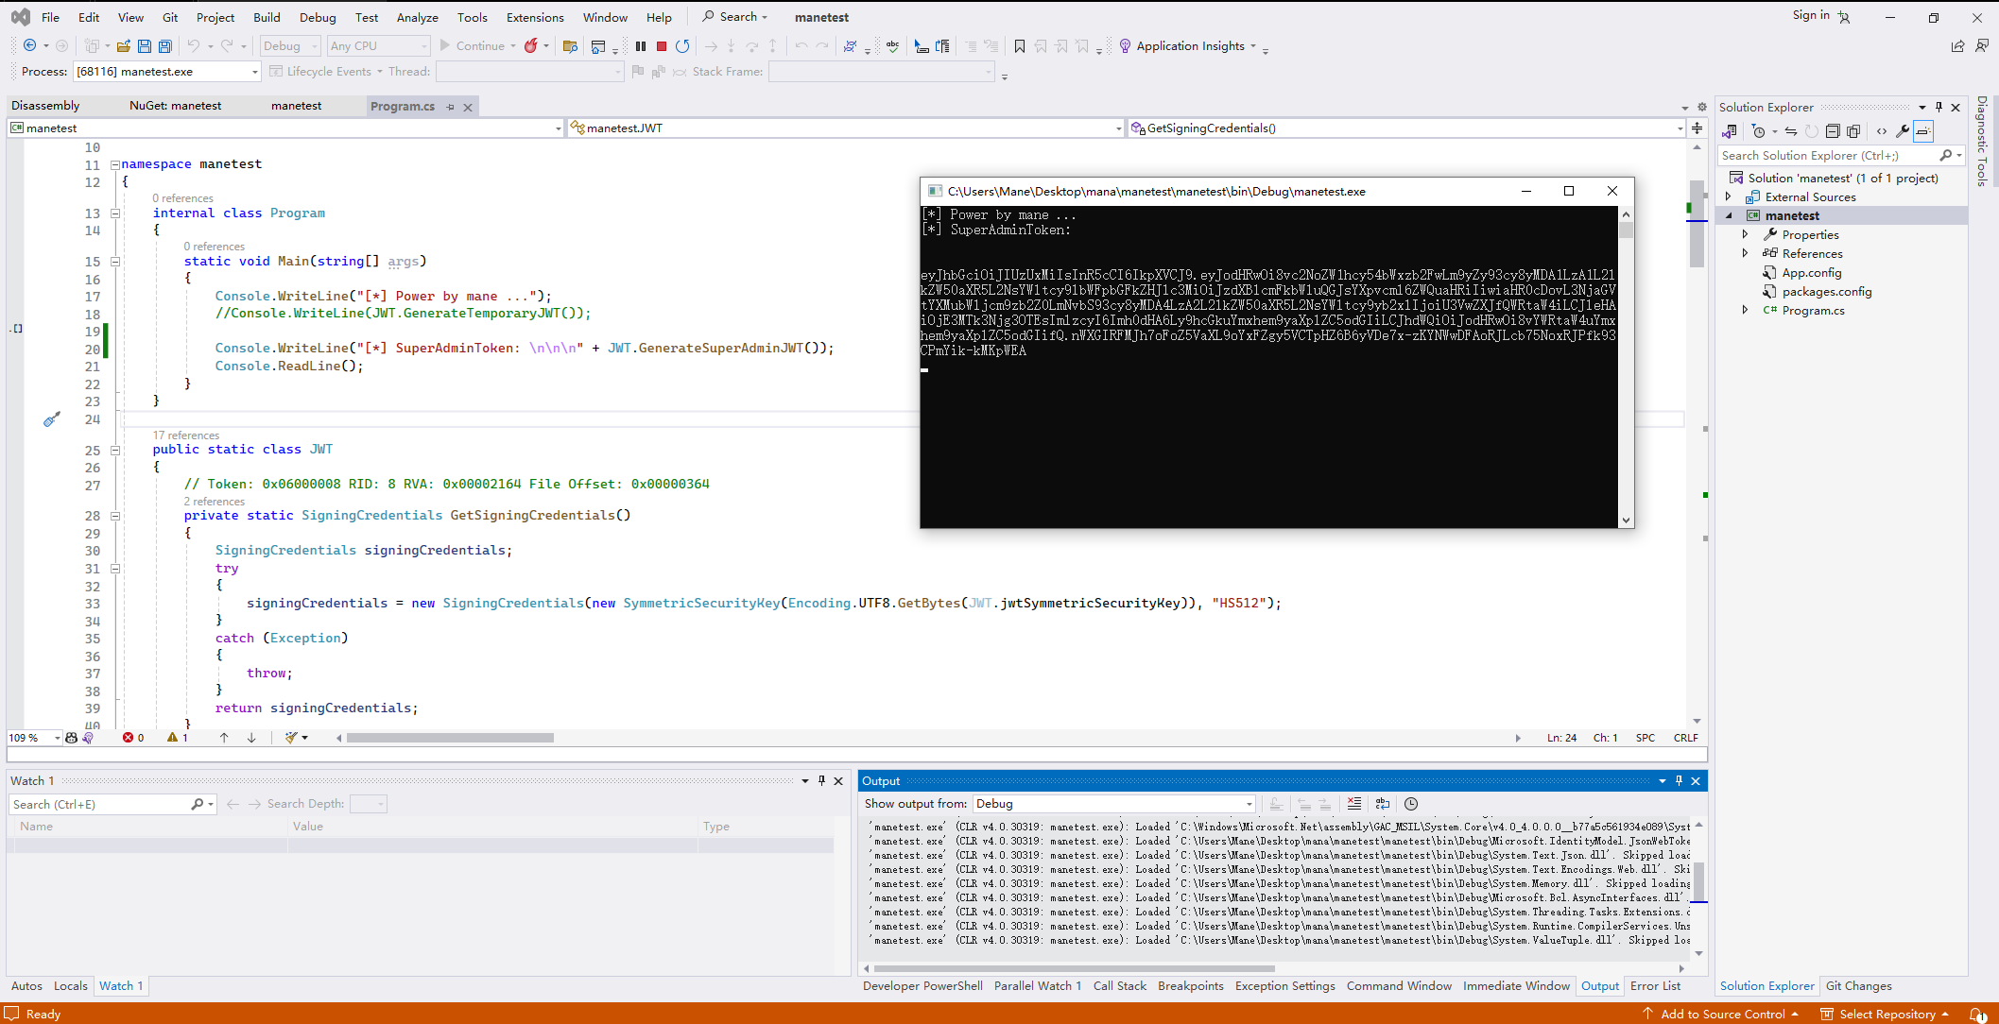Open the Process manetest.exe dropdown
Screen dimensions: 1999x1024
(x=166, y=72)
